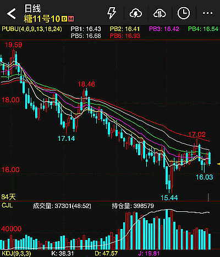Screen dimensions: 220x257
Task: Tap the back arrow icon
Action: click(12, 14)
